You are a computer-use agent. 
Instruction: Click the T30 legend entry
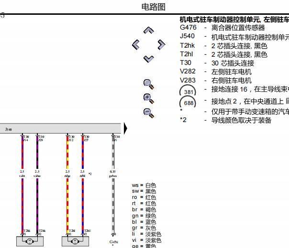(217, 63)
